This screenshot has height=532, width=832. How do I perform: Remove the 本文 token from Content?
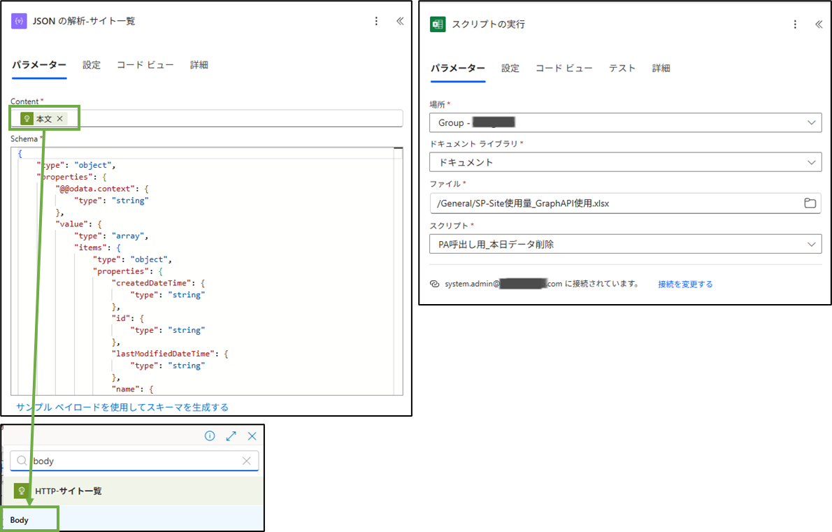[x=60, y=119]
